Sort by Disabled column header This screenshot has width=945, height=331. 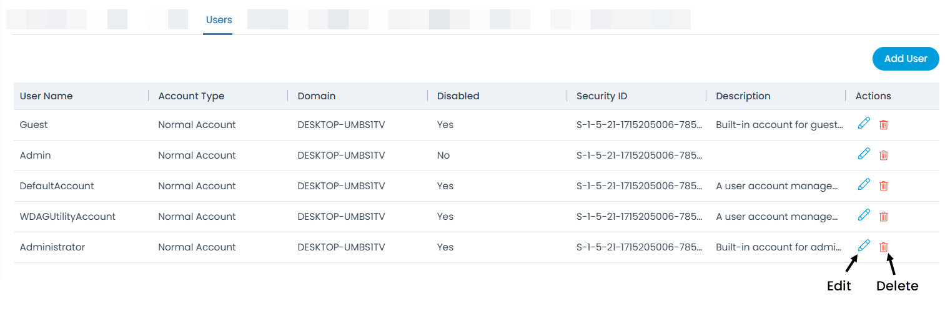tap(458, 96)
